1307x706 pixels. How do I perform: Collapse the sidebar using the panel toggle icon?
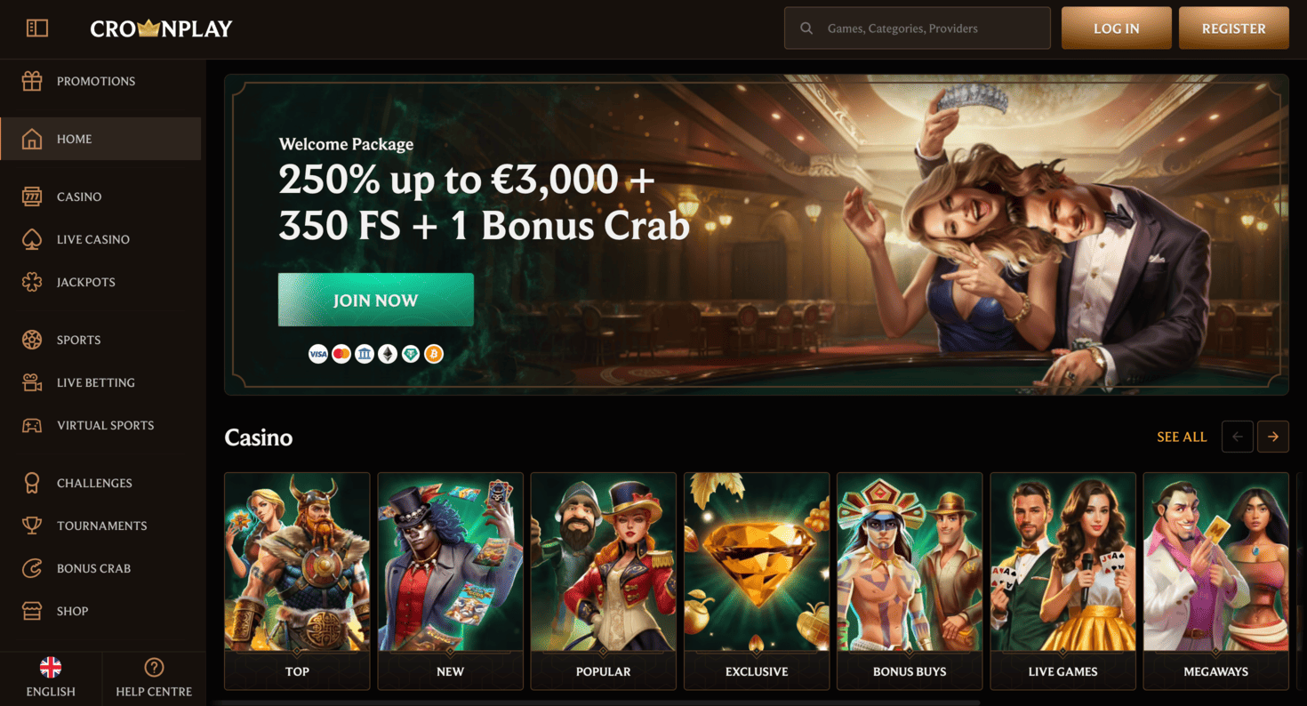37,28
